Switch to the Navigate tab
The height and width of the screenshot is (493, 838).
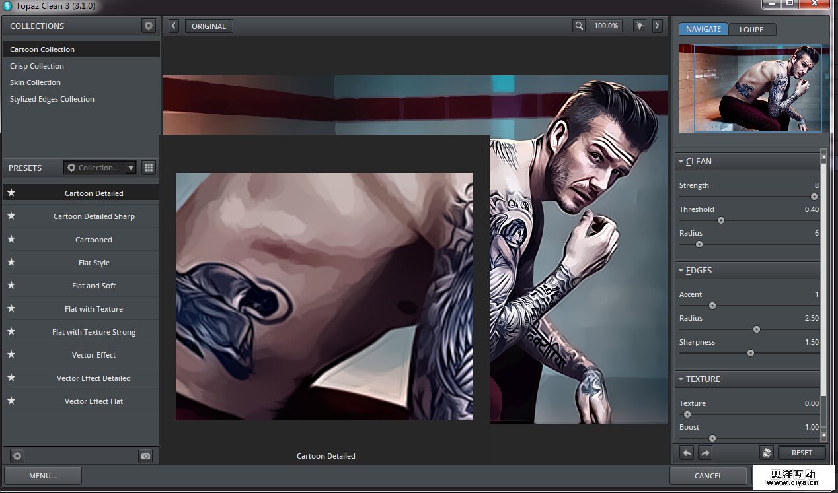click(703, 29)
